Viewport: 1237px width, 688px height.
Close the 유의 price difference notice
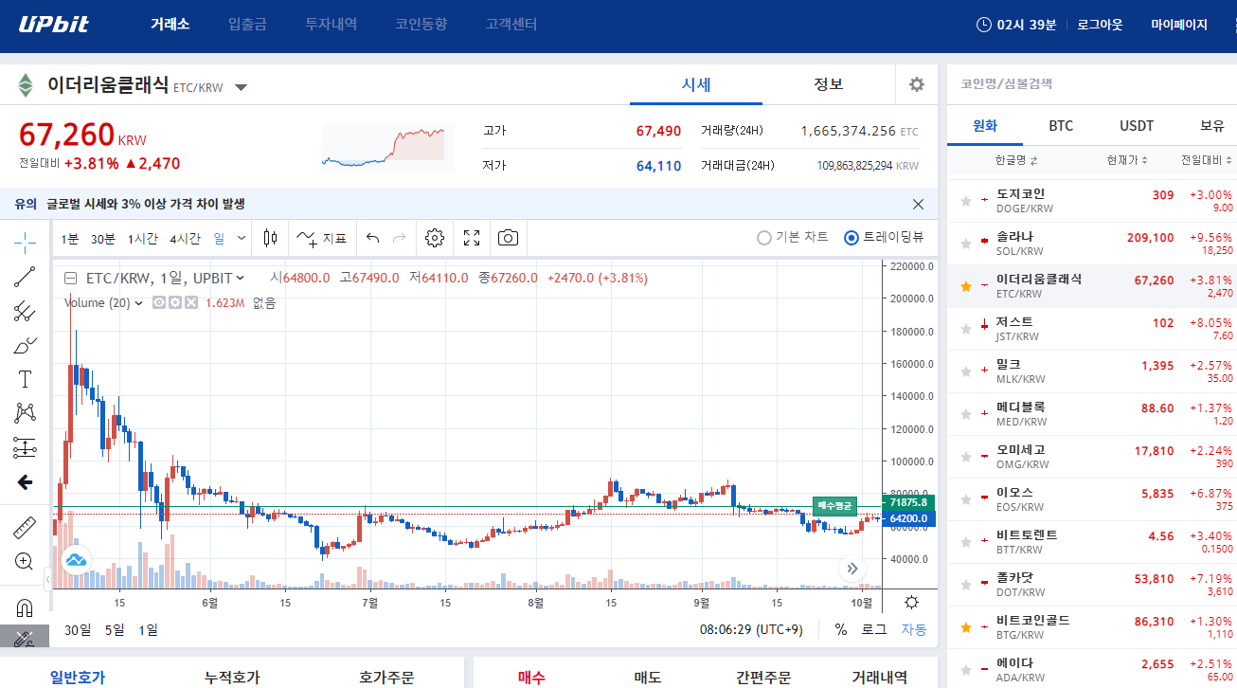click(x=918, y=204)
